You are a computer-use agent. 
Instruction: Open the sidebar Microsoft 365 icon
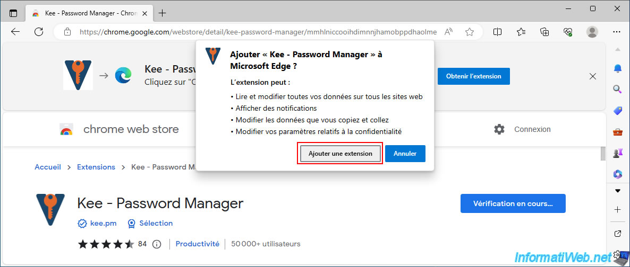coord(617,174)
